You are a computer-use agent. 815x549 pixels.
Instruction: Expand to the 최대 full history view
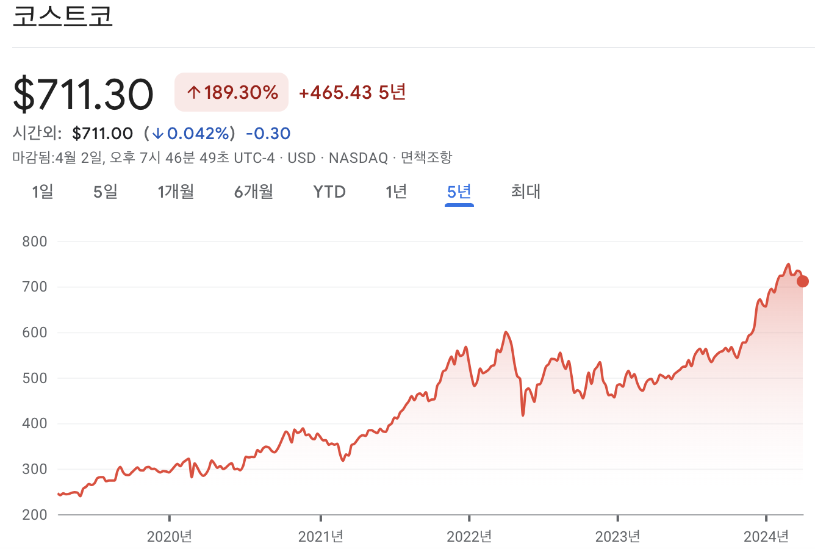coord(526,192)
